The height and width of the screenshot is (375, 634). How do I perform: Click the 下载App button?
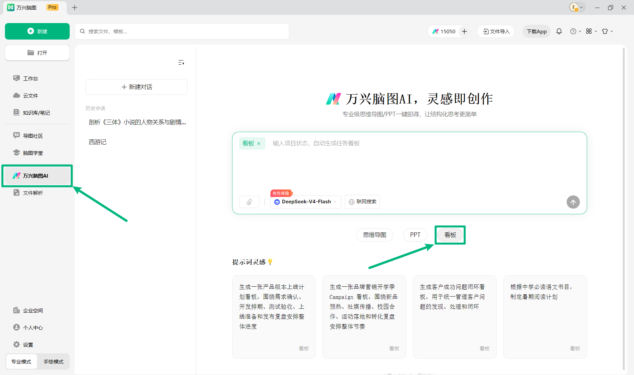click(537, 31)
